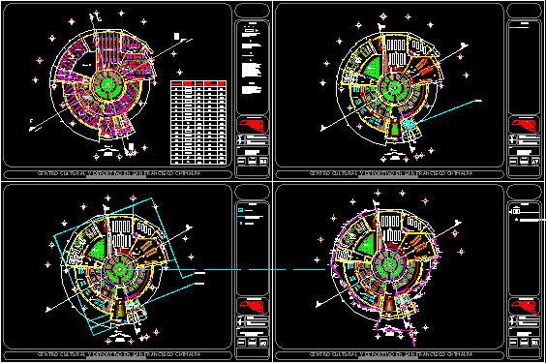Click the sheet number box in top-right title block
Viewport: 546px width, 363px height.
(534, 161)
